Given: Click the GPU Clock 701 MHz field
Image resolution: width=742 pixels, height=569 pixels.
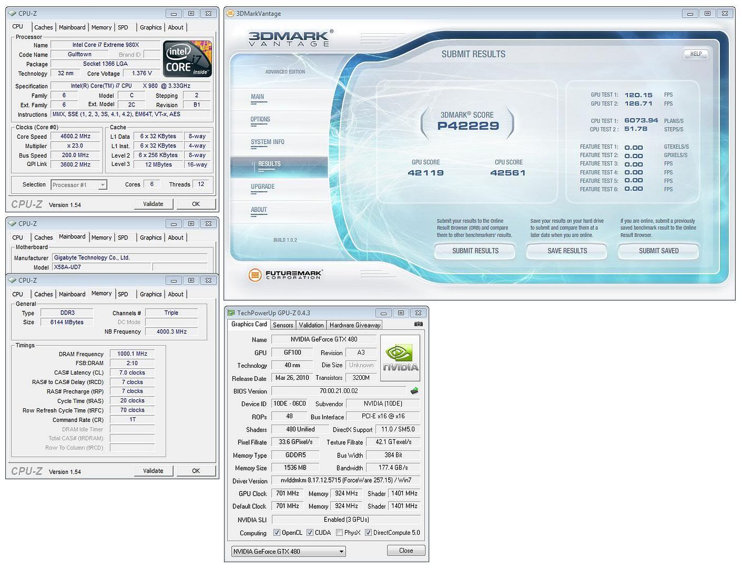Looking at the screenshot, I should [x=287, y=494].
